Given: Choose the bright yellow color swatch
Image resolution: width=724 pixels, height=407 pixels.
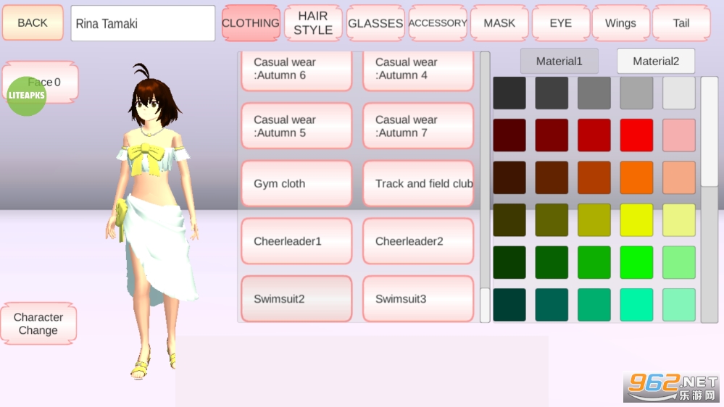Looking at the screenshot, I should [636, 220].
